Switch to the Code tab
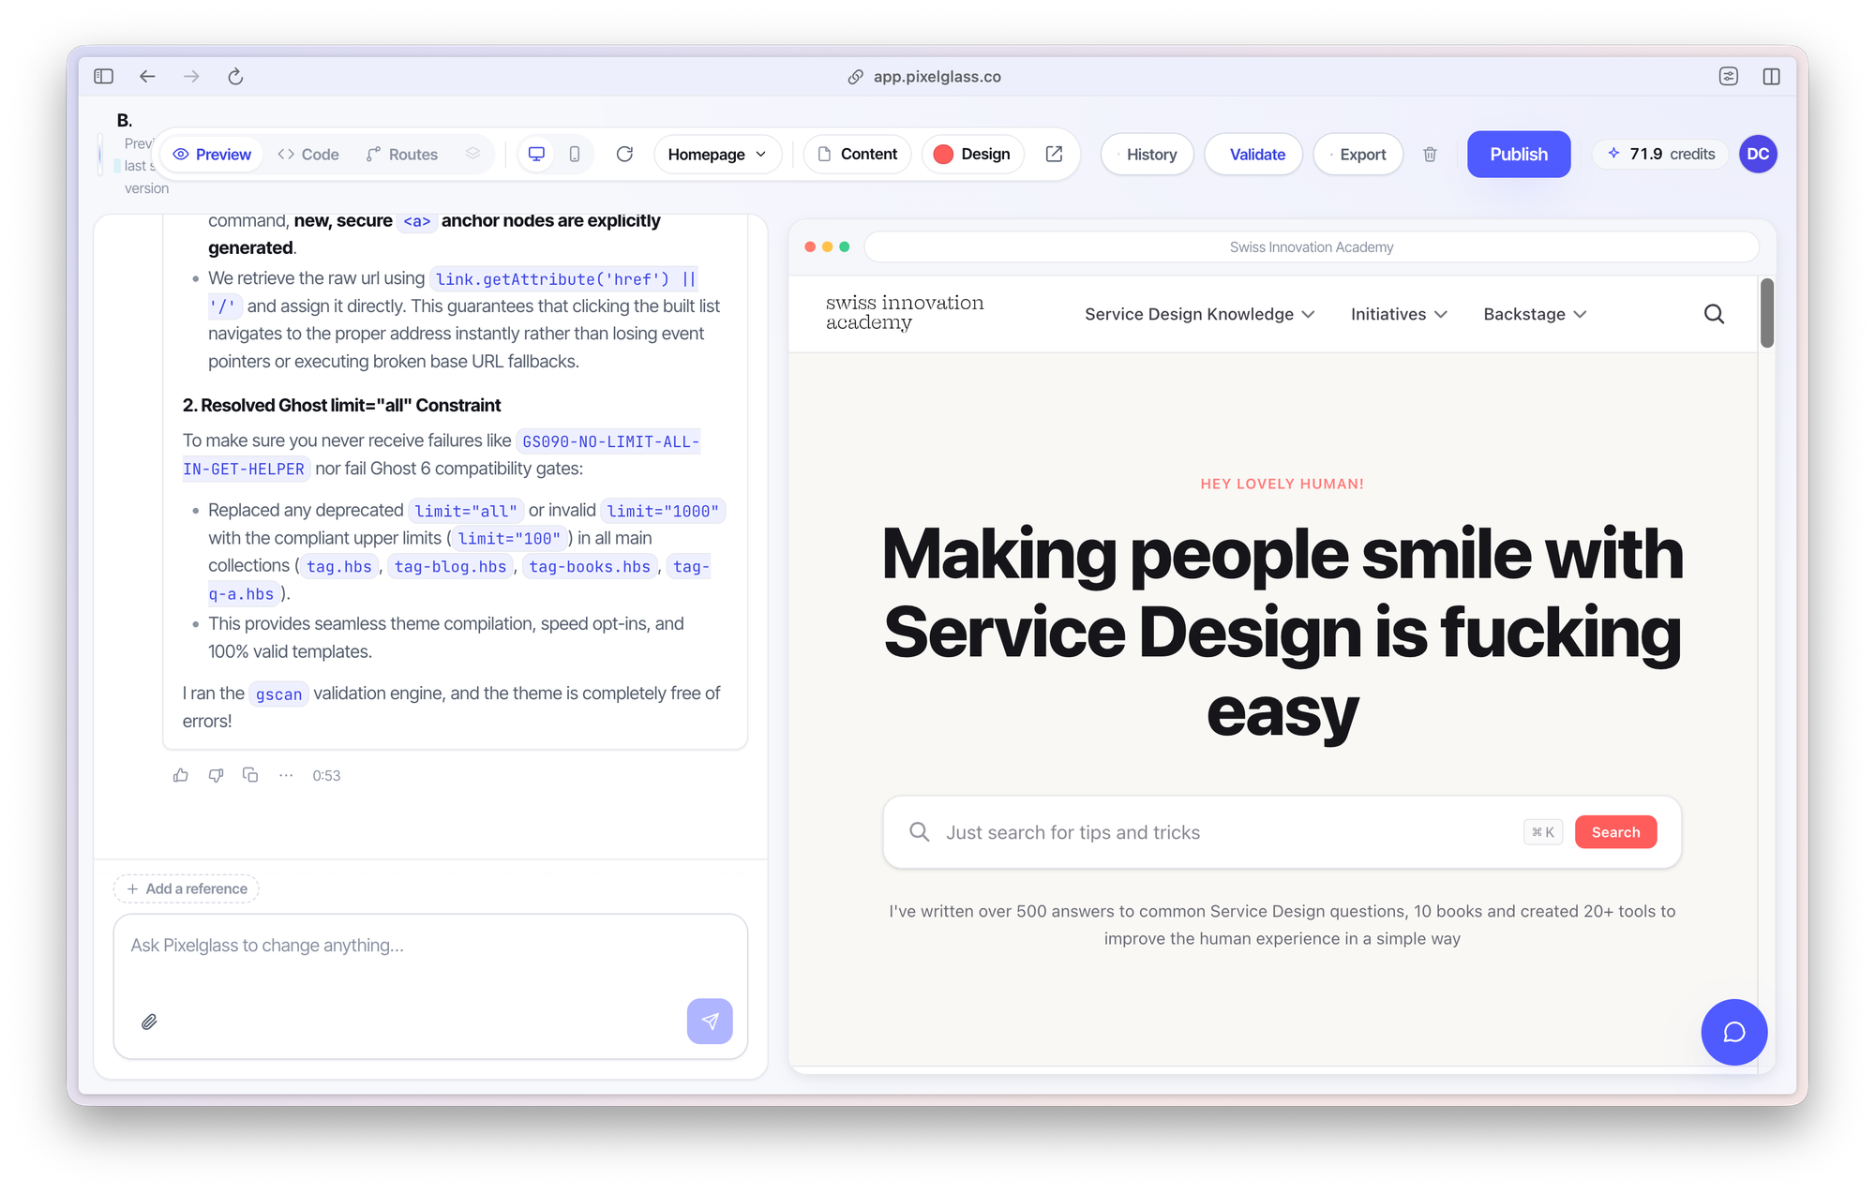Image resolution: width=1875 pixels, height=1194 pixels. pyautogui.click(x=308, y=155)
